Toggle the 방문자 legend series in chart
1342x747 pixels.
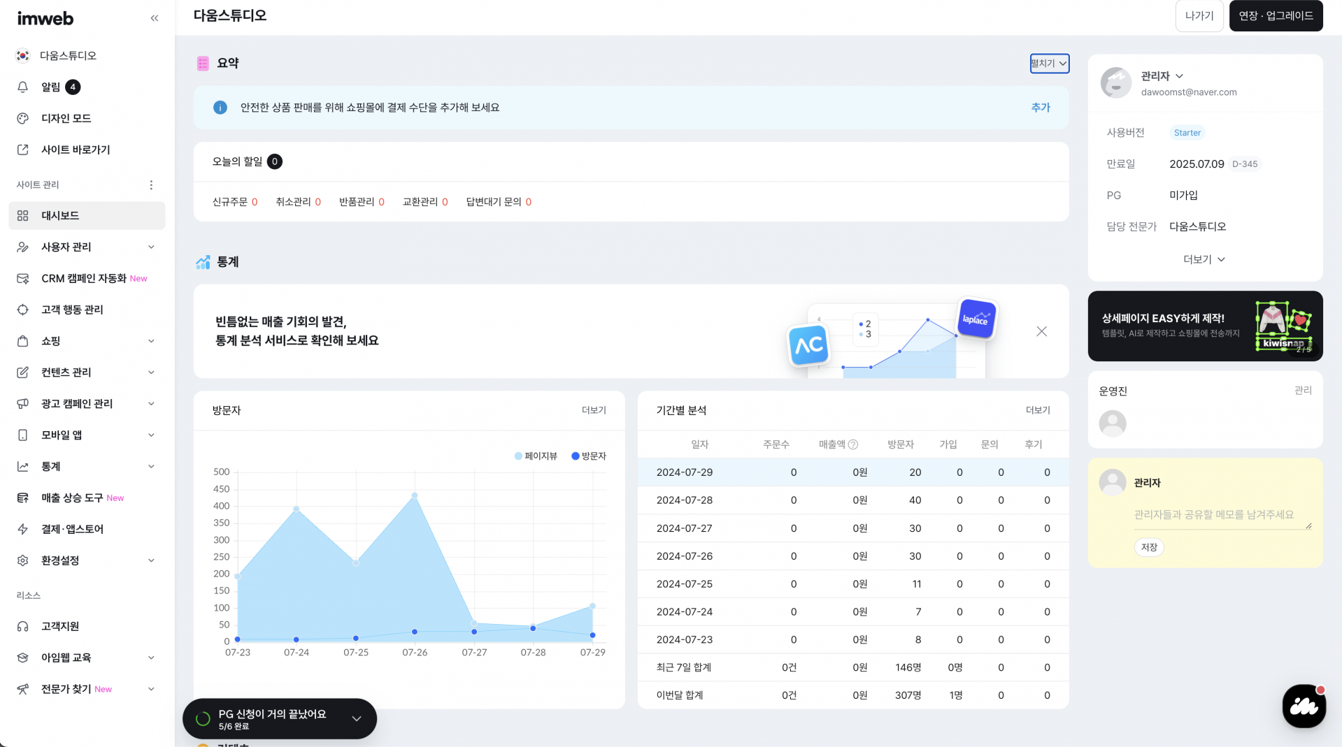[x=589, y=456]
